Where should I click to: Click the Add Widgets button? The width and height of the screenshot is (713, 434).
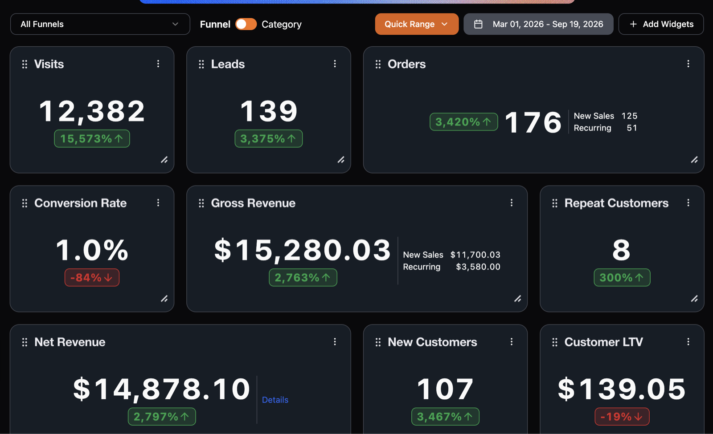point(661,24)
